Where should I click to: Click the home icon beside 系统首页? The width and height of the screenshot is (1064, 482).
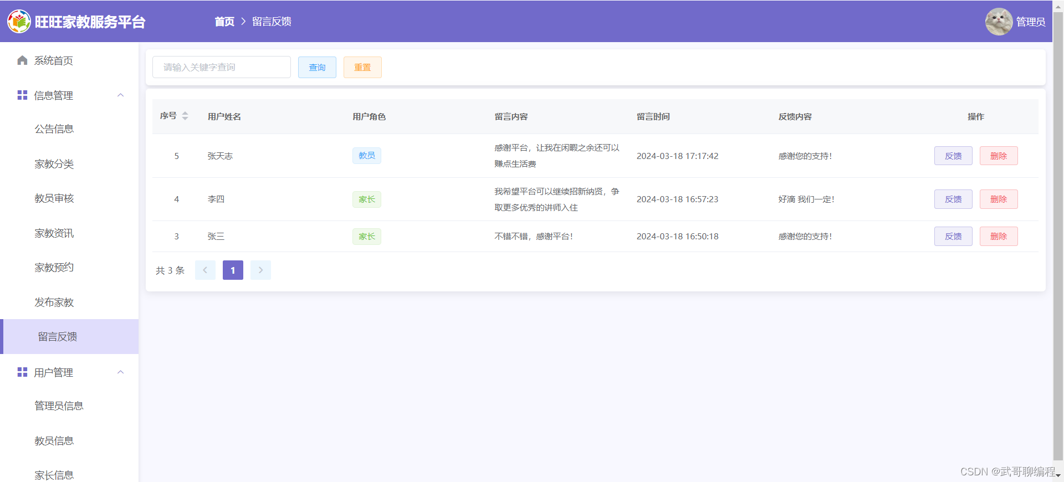(22, 60)
